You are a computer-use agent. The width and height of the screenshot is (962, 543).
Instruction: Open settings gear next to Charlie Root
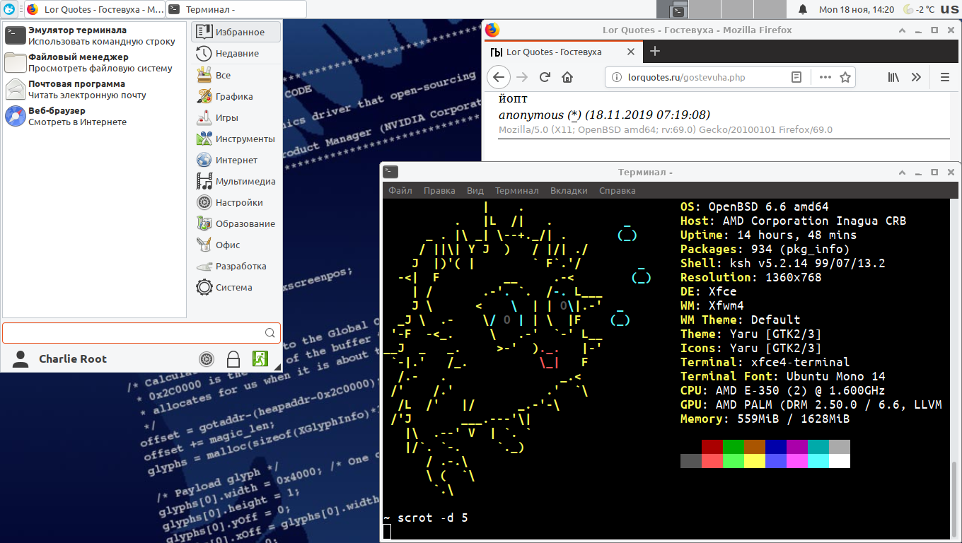(207, 359)
